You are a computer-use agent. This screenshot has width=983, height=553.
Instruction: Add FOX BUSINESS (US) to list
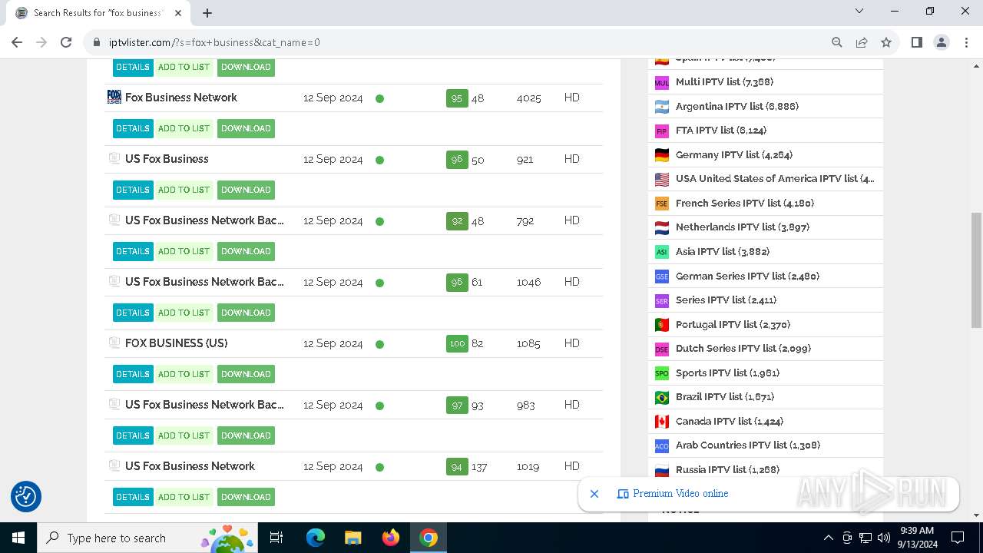click(184, 374)
